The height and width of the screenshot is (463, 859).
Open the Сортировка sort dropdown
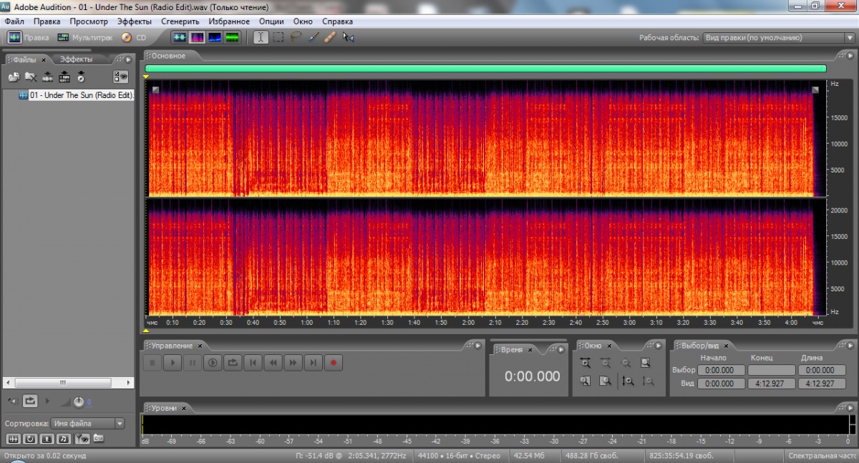point(88,423)
